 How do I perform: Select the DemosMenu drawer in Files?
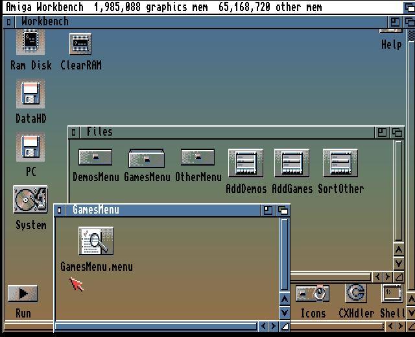[x=95, y=157]
